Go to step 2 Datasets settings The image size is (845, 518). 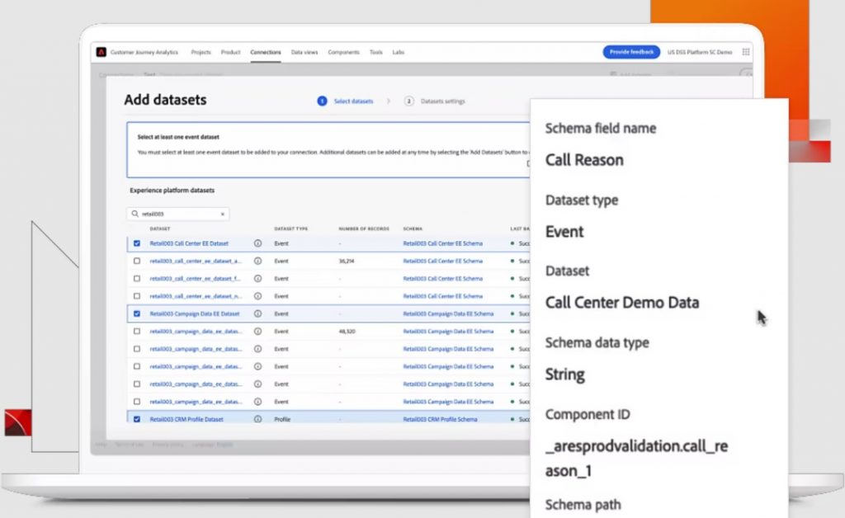(x=435, y=101)
